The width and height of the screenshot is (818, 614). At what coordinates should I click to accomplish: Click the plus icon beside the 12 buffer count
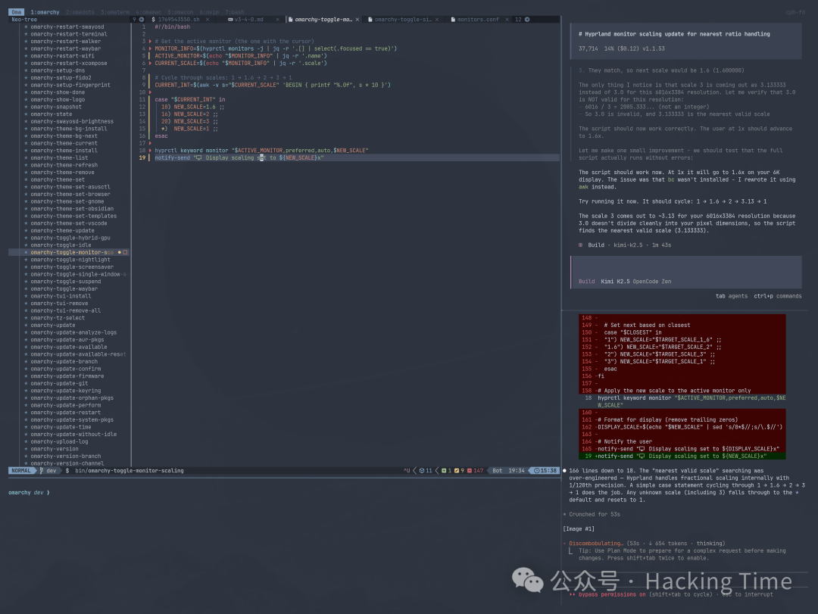click(527, 19)
